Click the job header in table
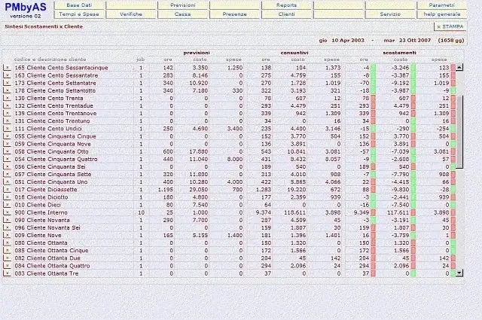This screenshot has width=482, height=320. pyautogui.click(x=140, y=59)
